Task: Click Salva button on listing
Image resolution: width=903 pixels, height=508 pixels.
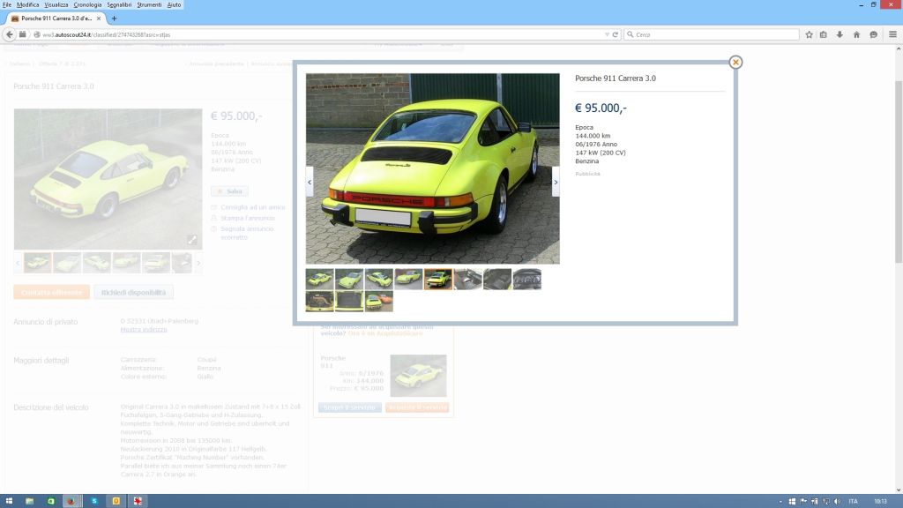Action: click(x=229, y=191)
